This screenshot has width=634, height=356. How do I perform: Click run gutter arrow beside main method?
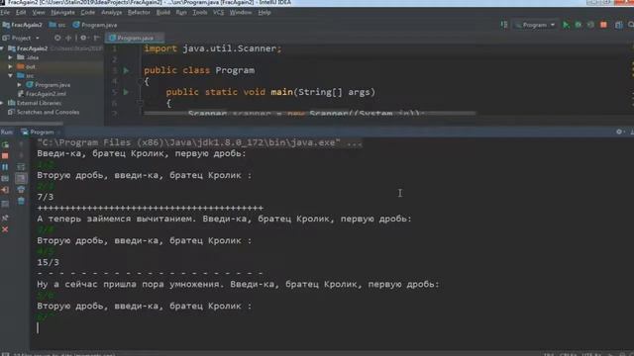point(126,92)
